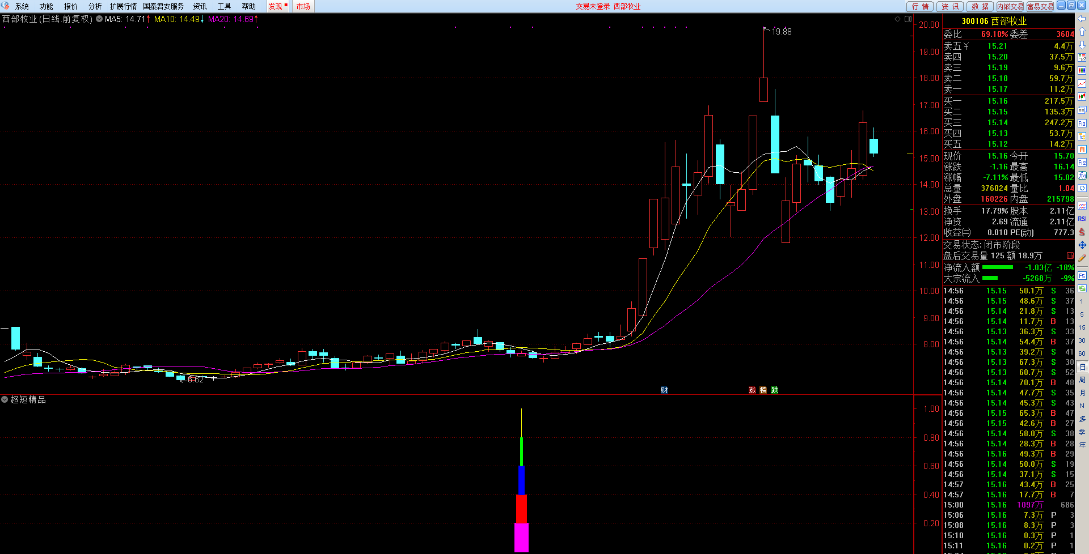This screenshot has height=554, width=1089.
Task: Click the candlestick chart icon in sidebar
Action: 1082,97
